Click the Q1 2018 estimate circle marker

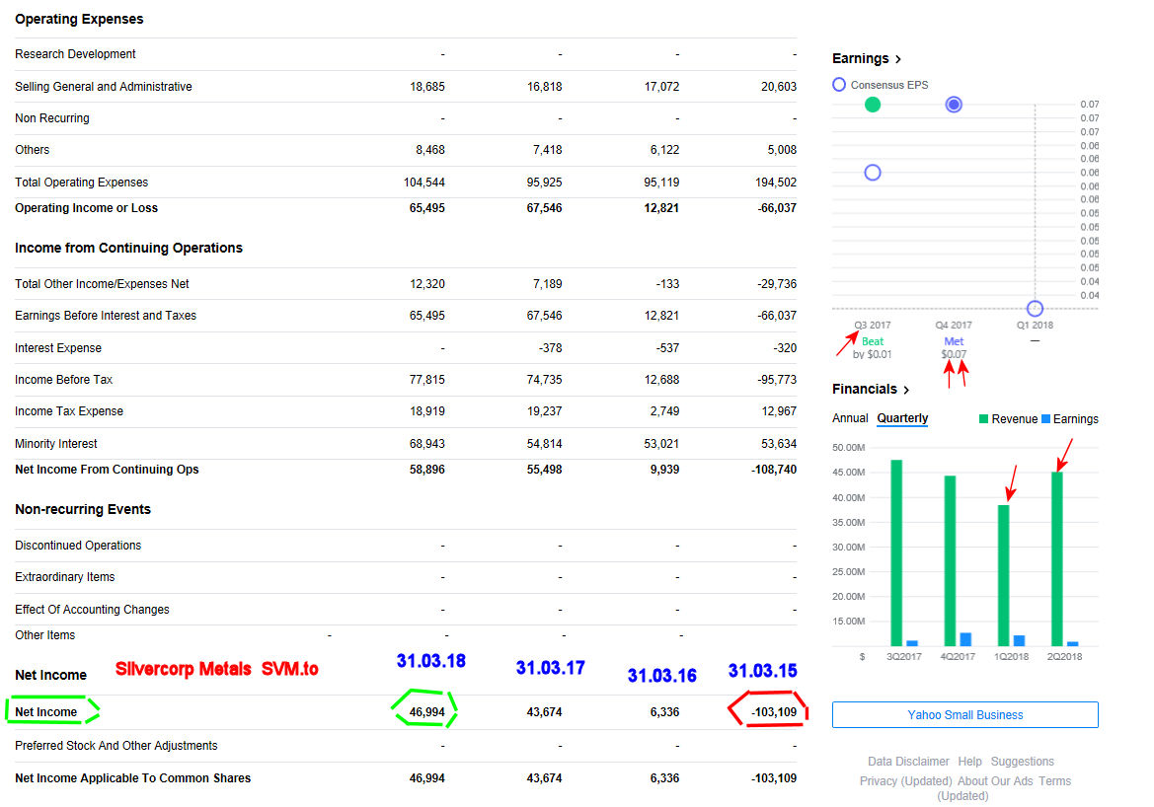point(1035,309)
